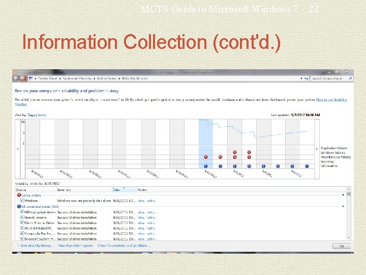366x275 pixels.
Task: Click the details list scrollbar down arrow
Action: click(349, 238)
